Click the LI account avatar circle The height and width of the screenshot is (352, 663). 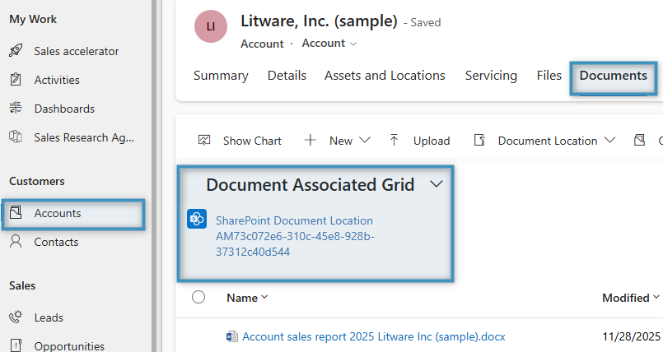[x=211, y=27]
